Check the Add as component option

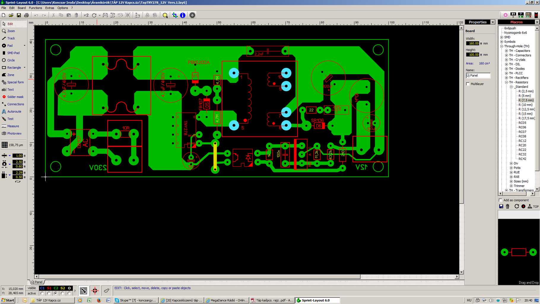pos(501,200)
